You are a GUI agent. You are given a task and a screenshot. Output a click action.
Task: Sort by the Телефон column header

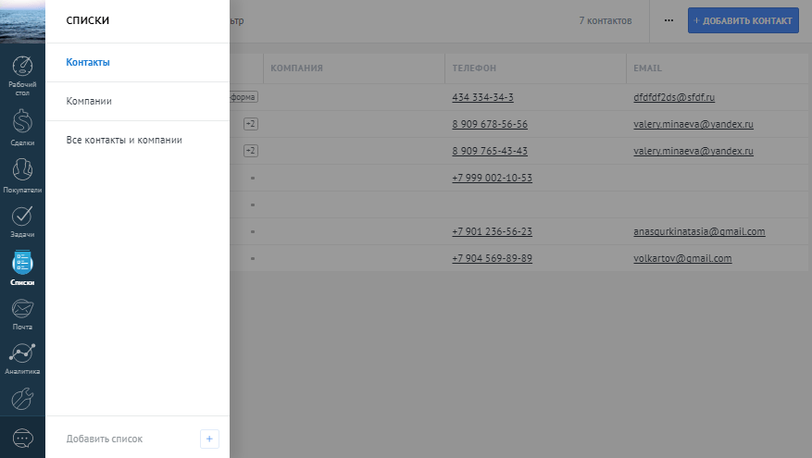coord(474,68)
